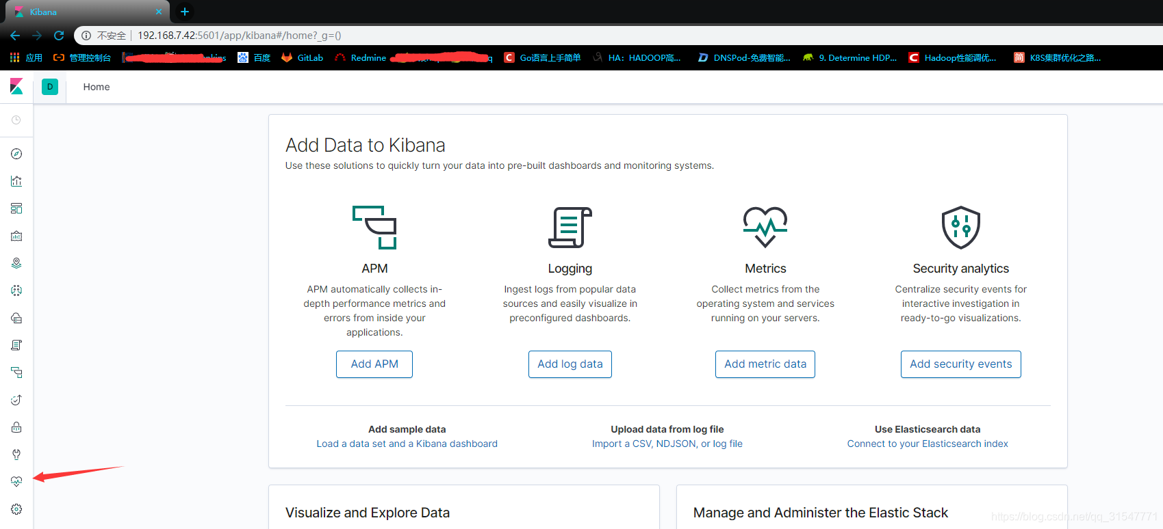Screen dimensions: 1163x529
Task: Click the site info icon in address bar
Action: click(x=86, y=36)
